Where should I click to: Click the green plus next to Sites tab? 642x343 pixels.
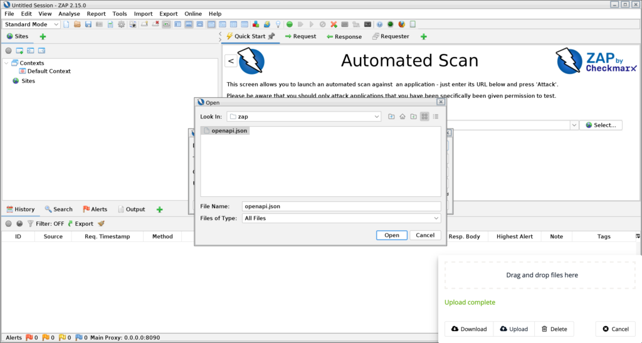pyautogui.click(x=43, y=36)
